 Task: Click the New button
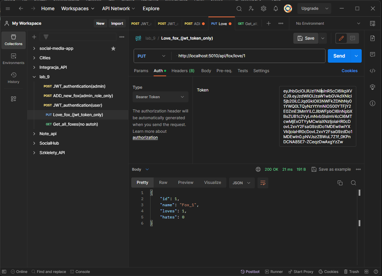pyautogui.click(x=100, y=23)
